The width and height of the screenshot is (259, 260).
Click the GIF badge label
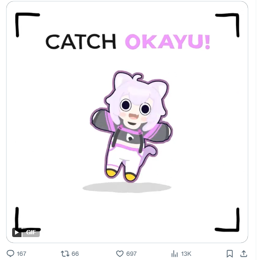31,232
